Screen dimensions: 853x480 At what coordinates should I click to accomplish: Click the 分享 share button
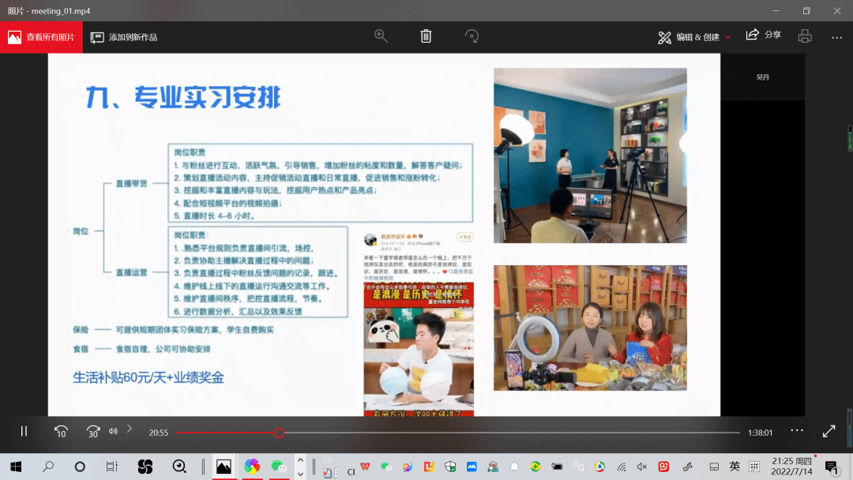click(763, 36)
